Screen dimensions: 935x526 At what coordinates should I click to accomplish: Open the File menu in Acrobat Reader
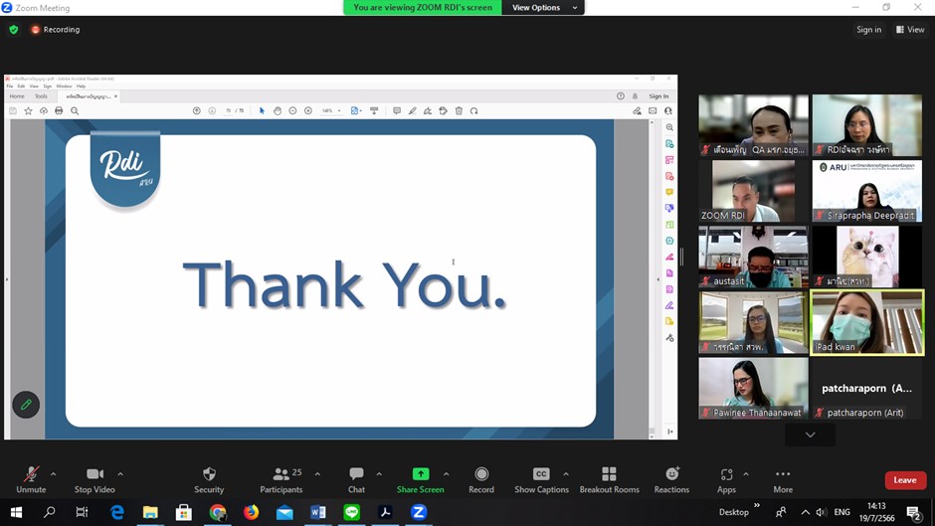tap(10, 86)
